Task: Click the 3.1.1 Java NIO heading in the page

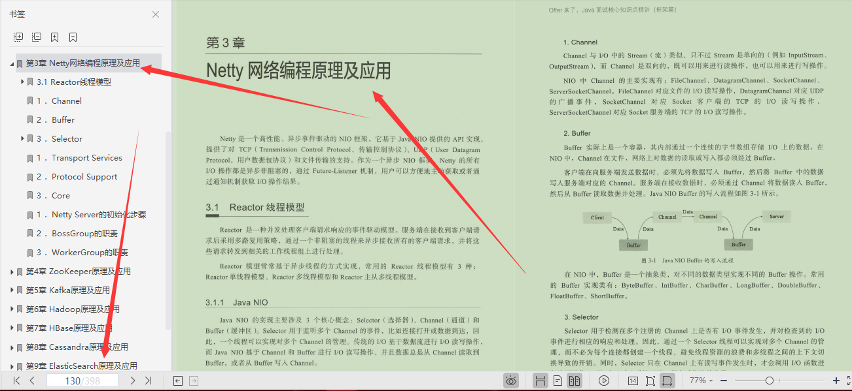Action: [x=236, y=302]
